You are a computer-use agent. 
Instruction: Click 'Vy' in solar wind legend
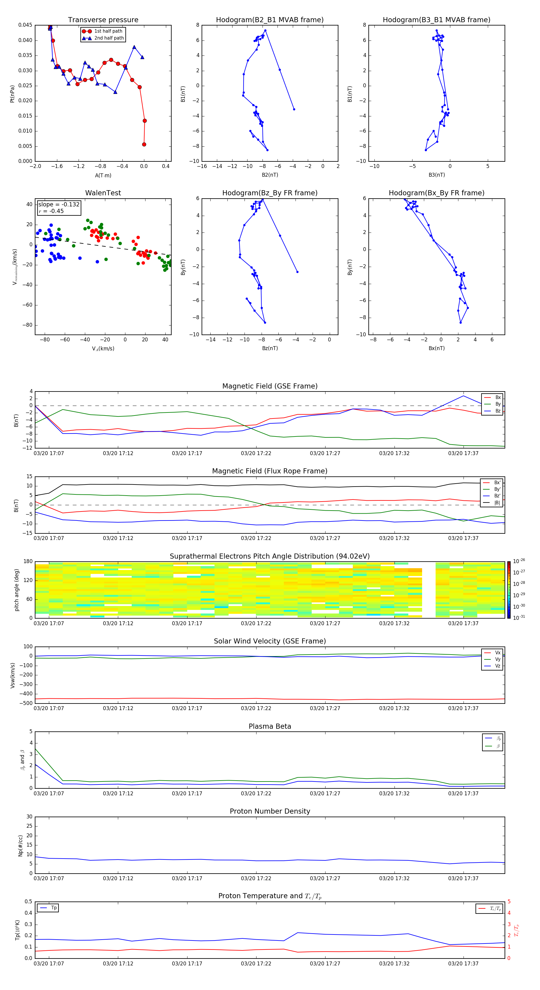(x=493, y=659)
